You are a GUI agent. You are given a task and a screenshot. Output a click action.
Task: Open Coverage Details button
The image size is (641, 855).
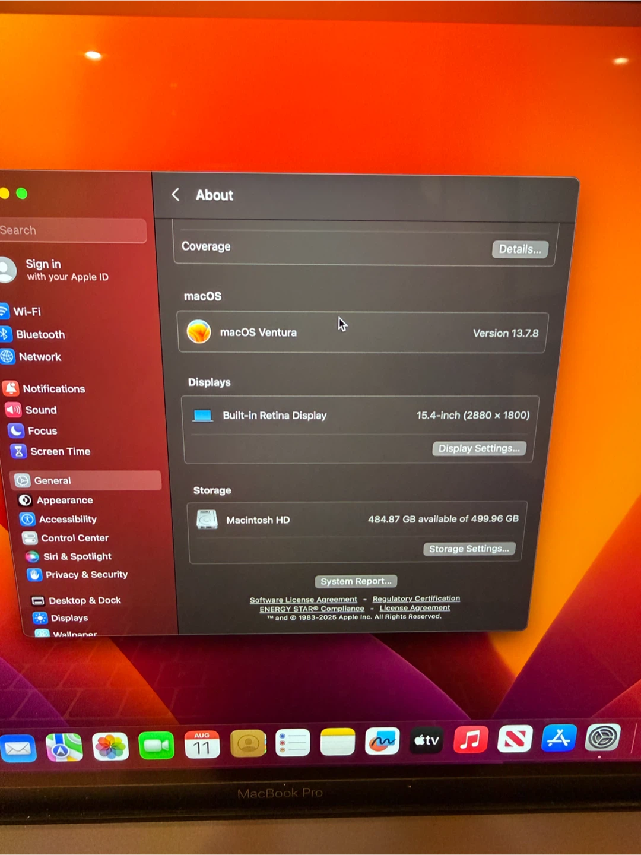[x=520, y=249]
